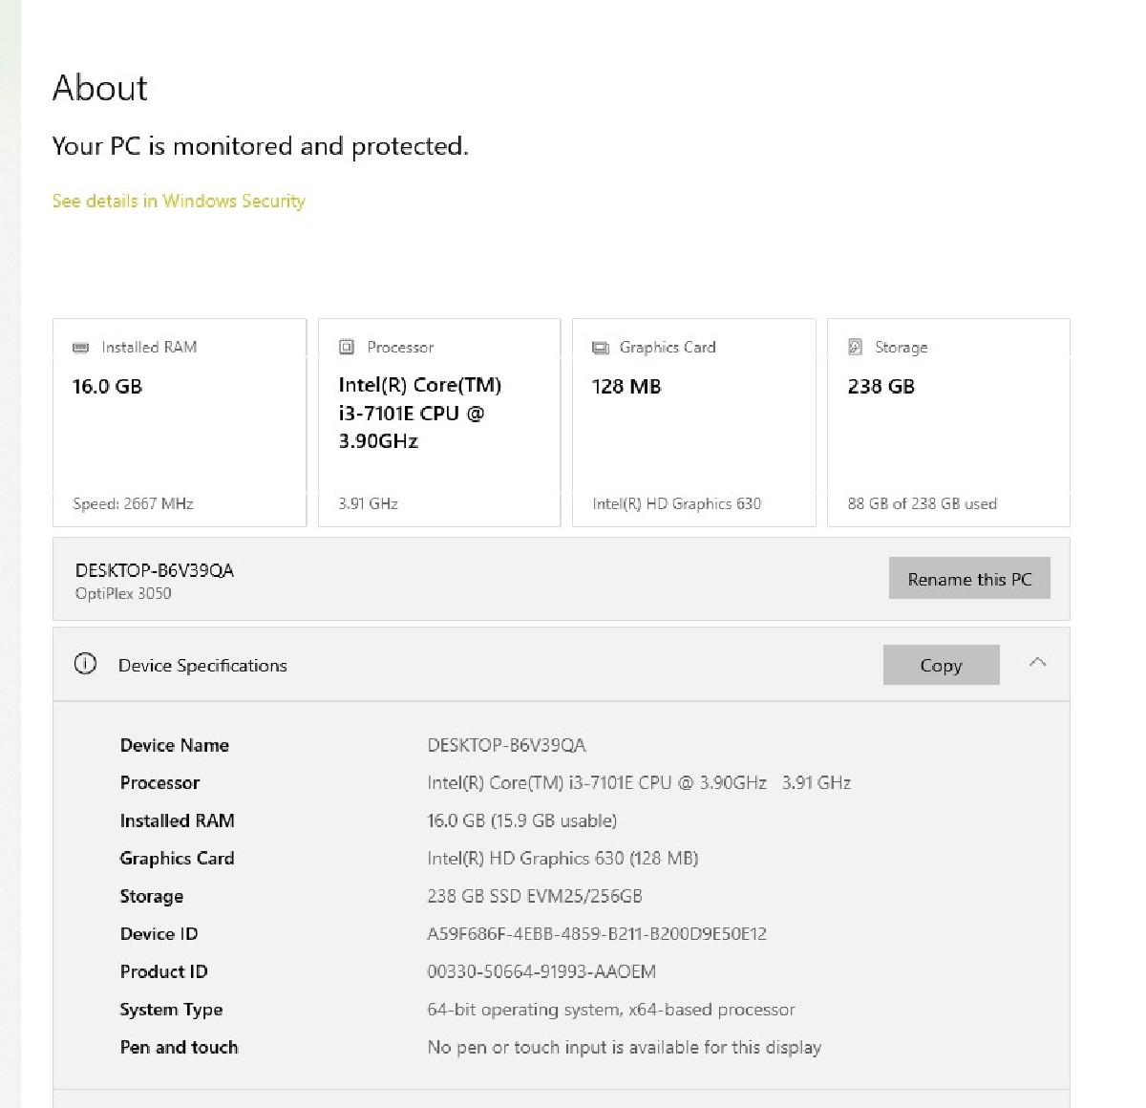Copy the device specifications
This screenshot has width=1146, height=1108.
coord(941,665)
